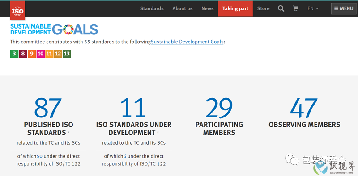
Task: Select the dark red SDG 8 badge
Action: coord(23,54)
